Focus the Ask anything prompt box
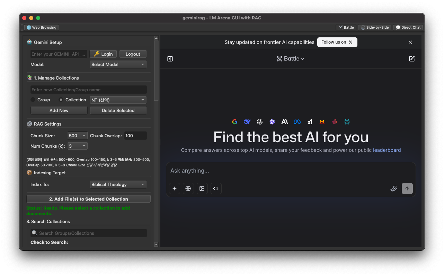 (x=291, y=171)
